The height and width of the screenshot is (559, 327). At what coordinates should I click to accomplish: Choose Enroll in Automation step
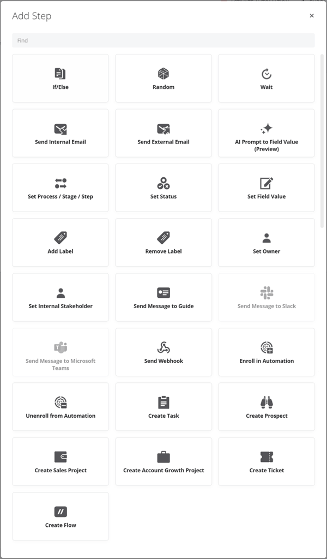(267, 352)
